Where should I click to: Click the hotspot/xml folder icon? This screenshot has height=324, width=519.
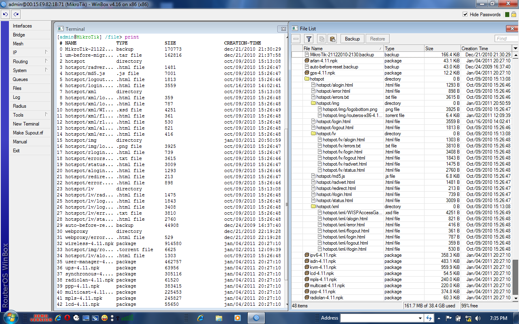(313, 207)
